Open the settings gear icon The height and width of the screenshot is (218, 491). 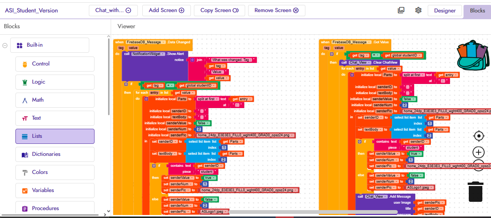pyautogui.click(x=418, y=10)
